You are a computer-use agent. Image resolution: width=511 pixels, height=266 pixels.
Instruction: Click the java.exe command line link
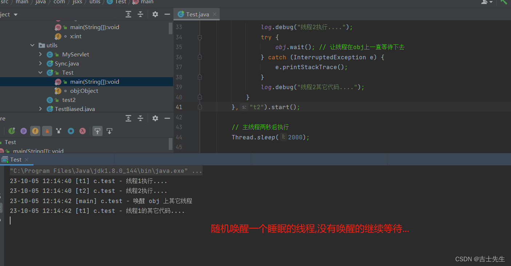coord(106,171)
